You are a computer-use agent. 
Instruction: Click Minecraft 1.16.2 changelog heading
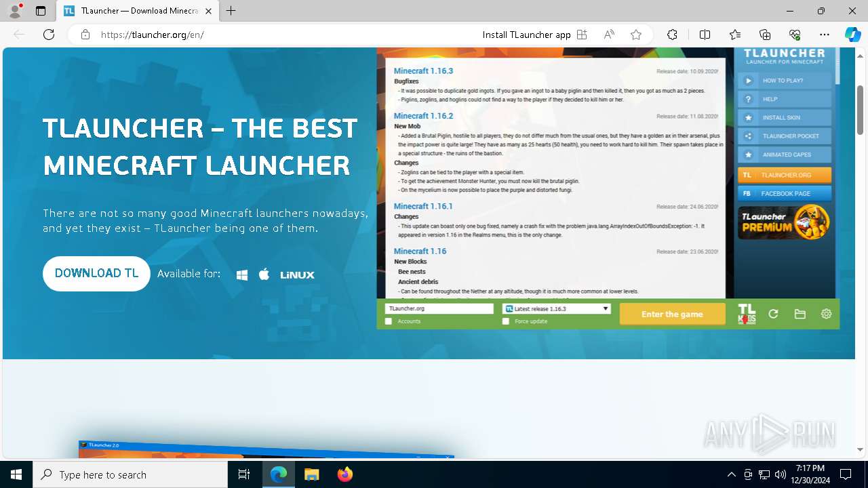click(x=423, y=116)
